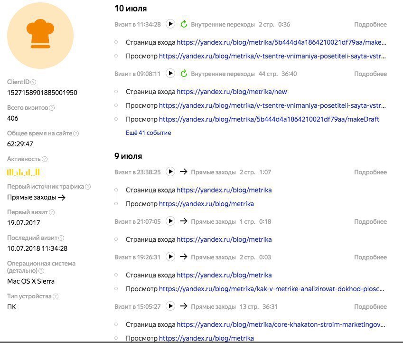
Task: Play the session recording for visit at 09:08:11
Action: tap(170, 73)
